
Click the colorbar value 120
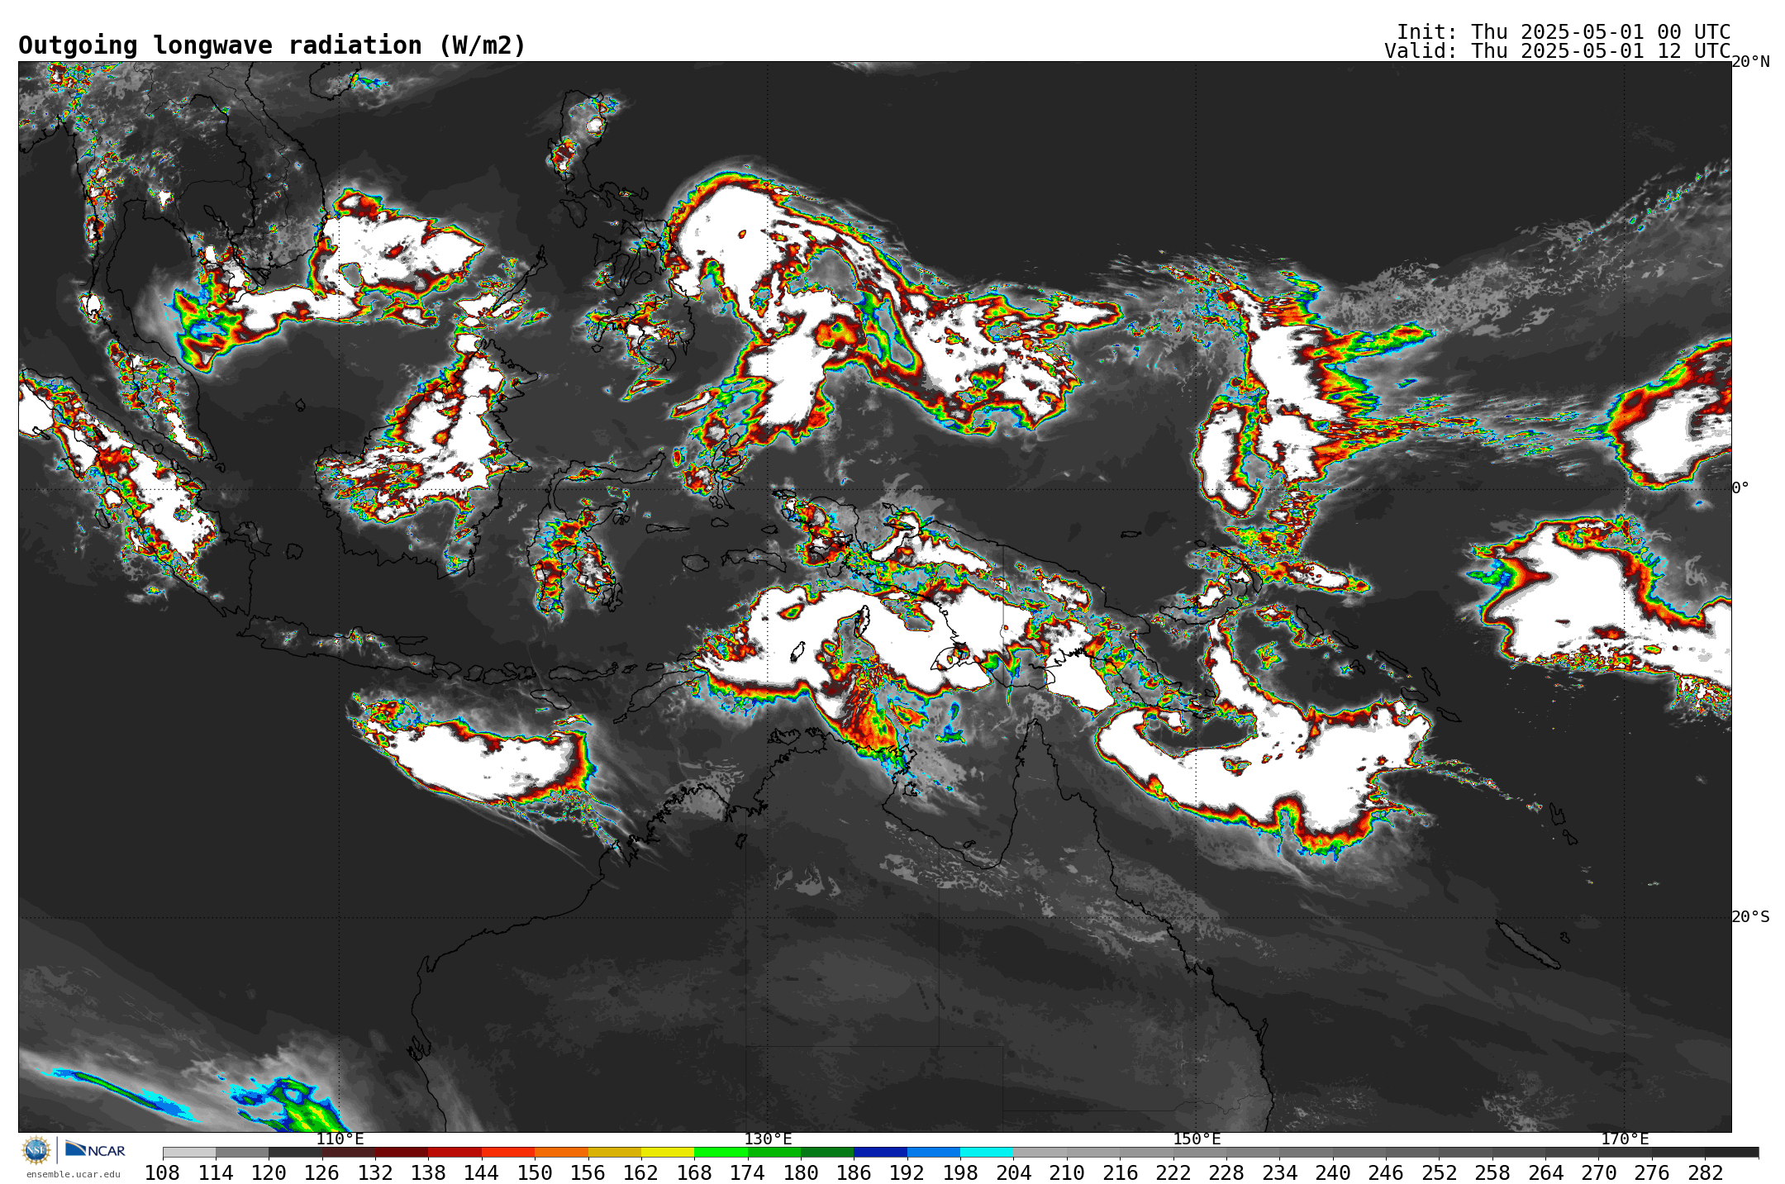coord(269,1173)
